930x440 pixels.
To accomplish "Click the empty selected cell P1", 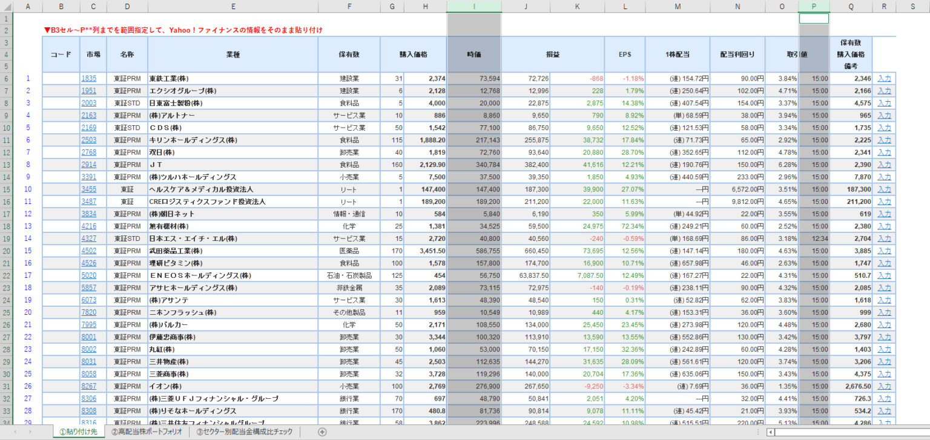I will (x=814, y=18).
